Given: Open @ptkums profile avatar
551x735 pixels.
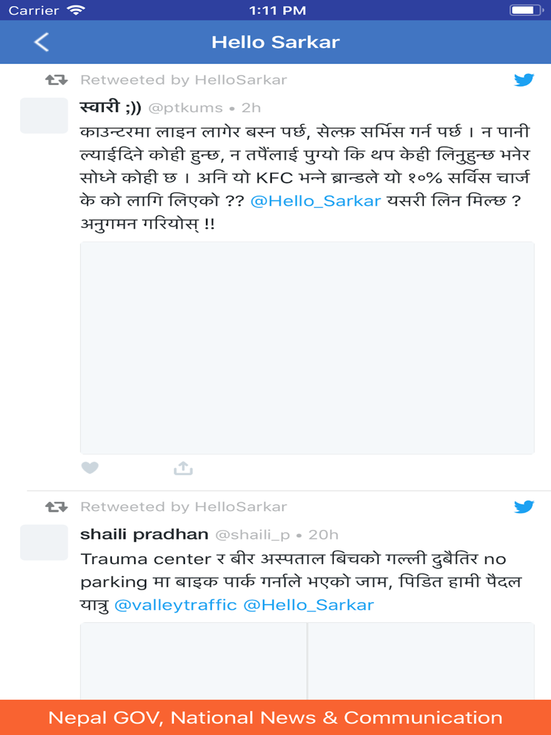Looking at the screenshot, I should point(44,116).
